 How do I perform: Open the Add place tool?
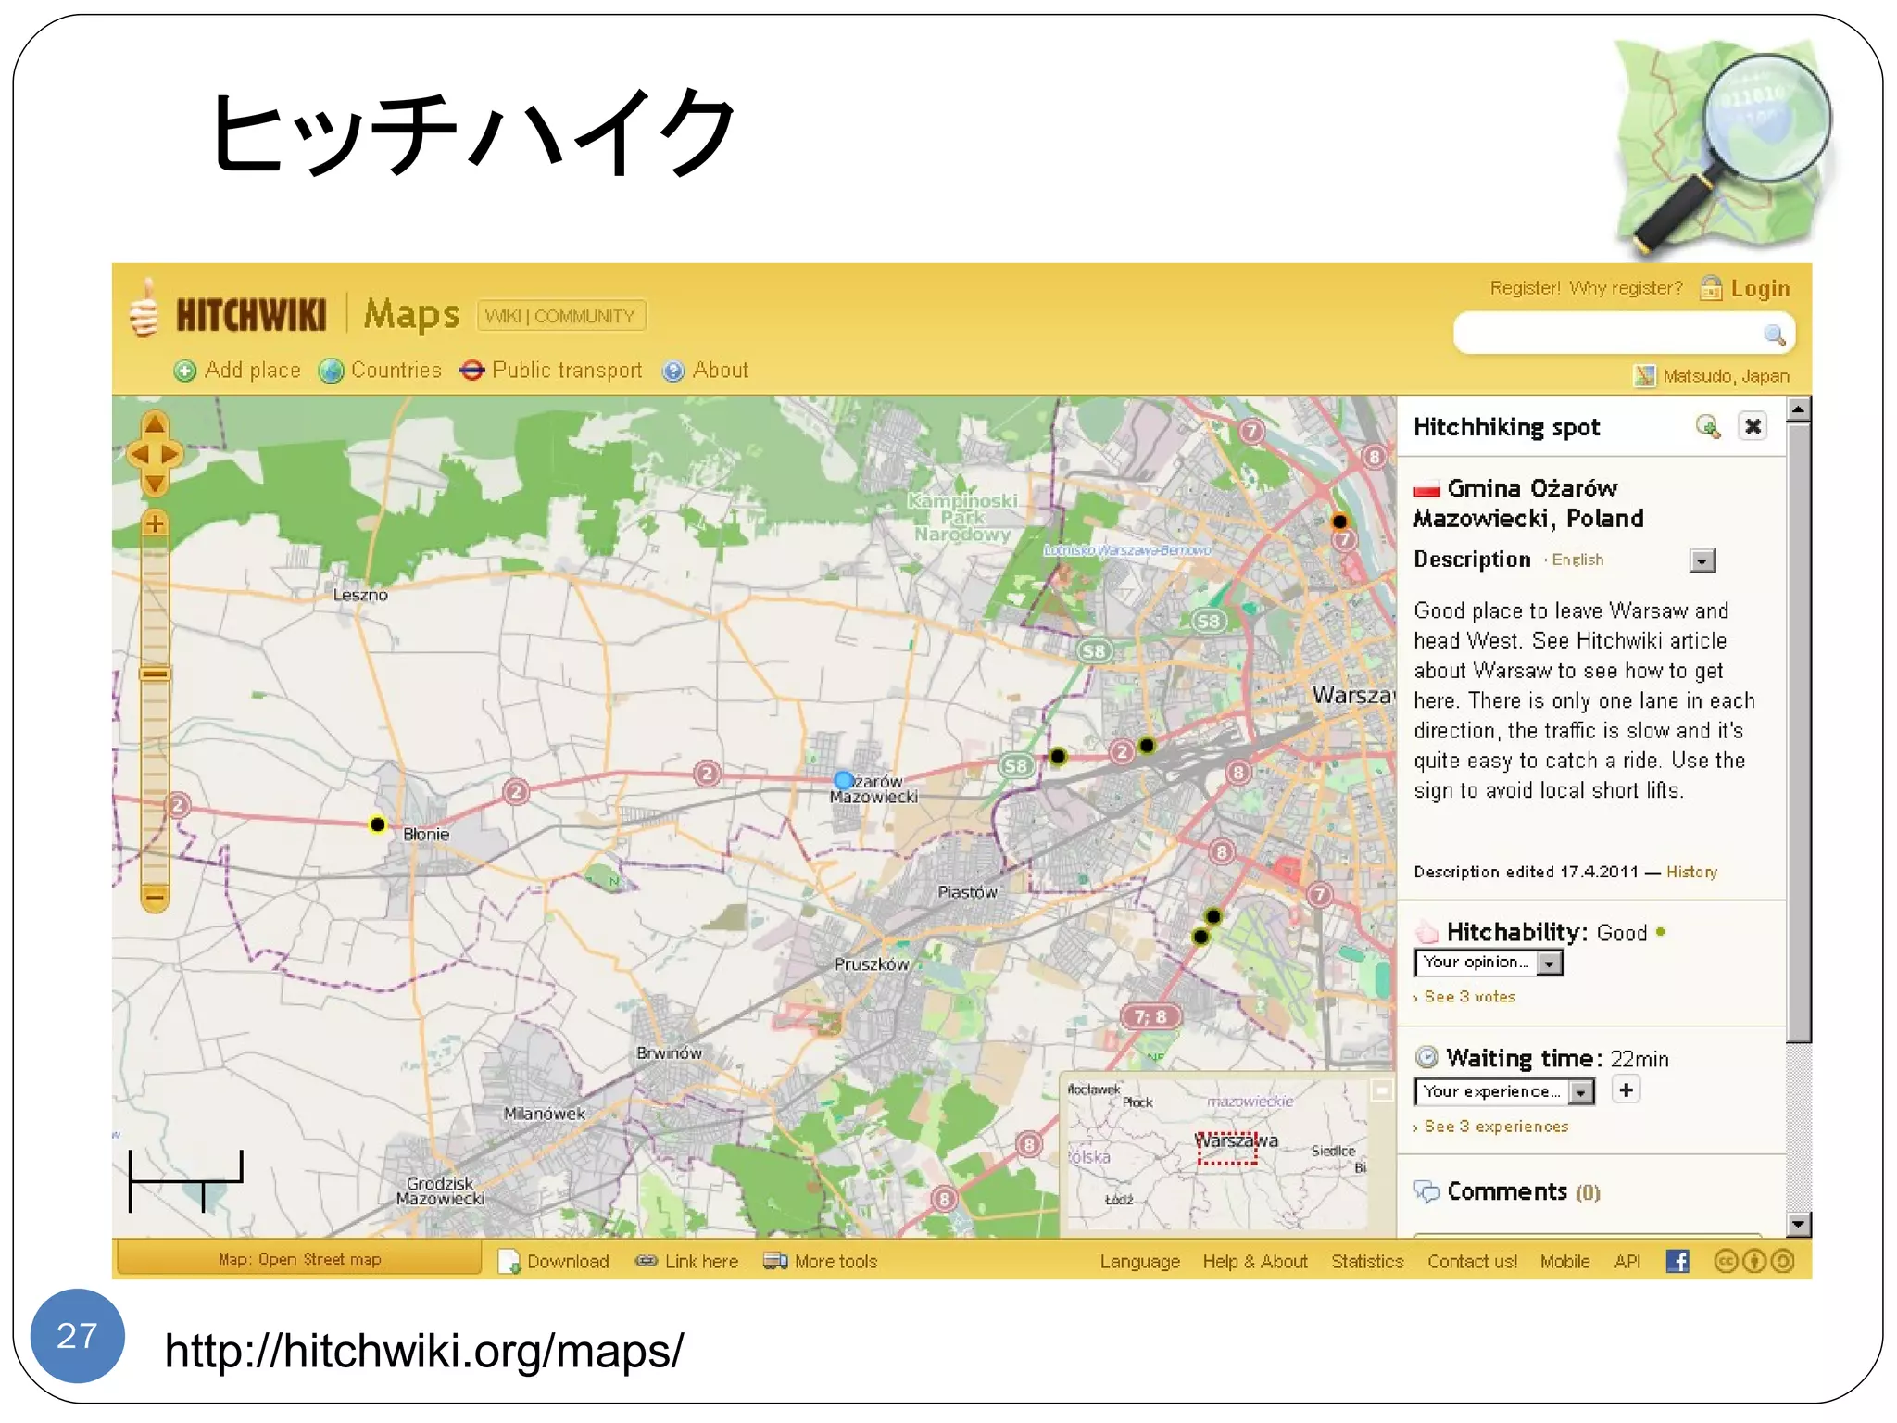click(237, 371)
